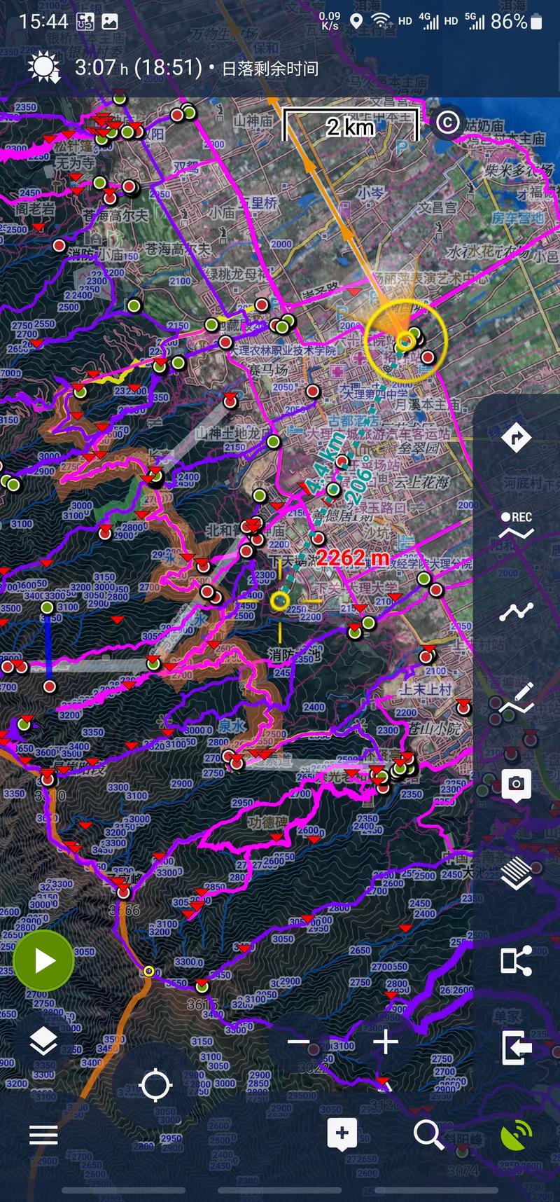Center map on GPS position crosshair
This screenshot has height=1202, width=560.
(x=155, y=1086)
